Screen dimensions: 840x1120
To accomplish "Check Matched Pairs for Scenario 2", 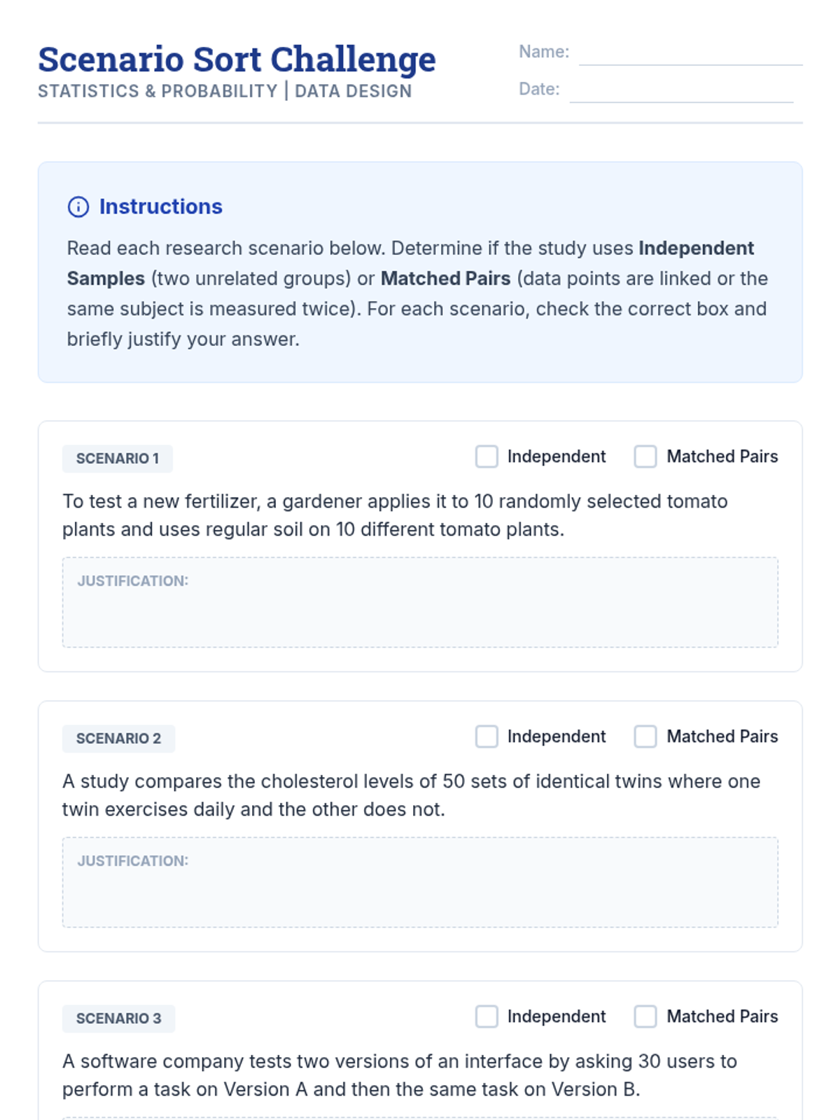I will 645,736.
